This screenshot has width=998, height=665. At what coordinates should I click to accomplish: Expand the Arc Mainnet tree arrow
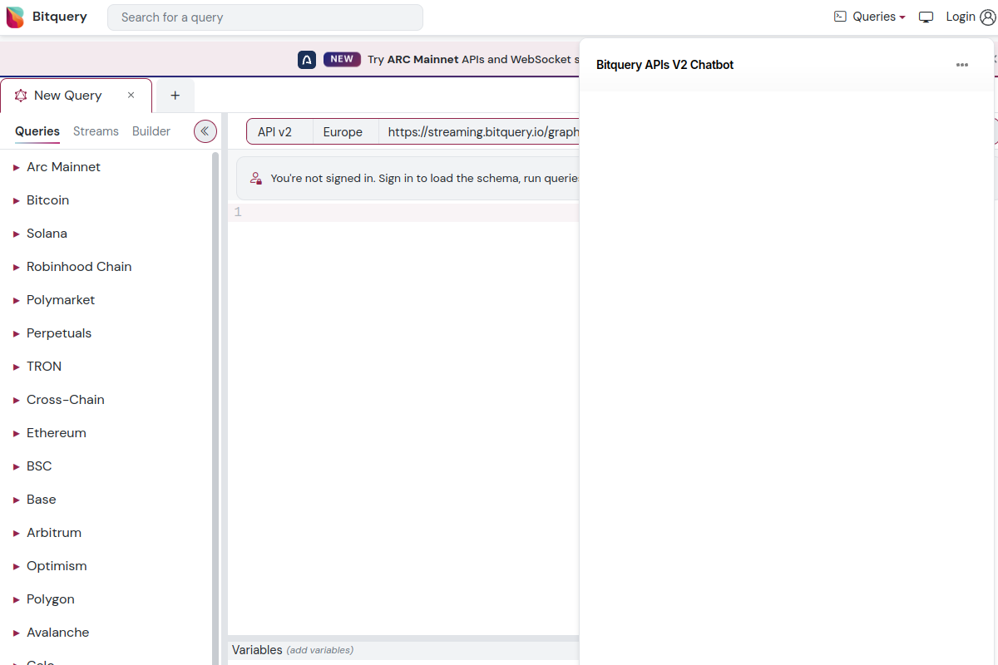[x=16, y=167]
